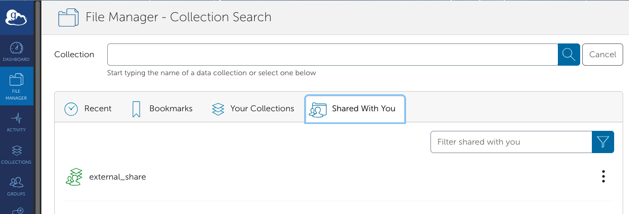Go to Collections in the sidebar
Image resolution: width=629 pixels, height=214 pixels.
click(16, 154)
